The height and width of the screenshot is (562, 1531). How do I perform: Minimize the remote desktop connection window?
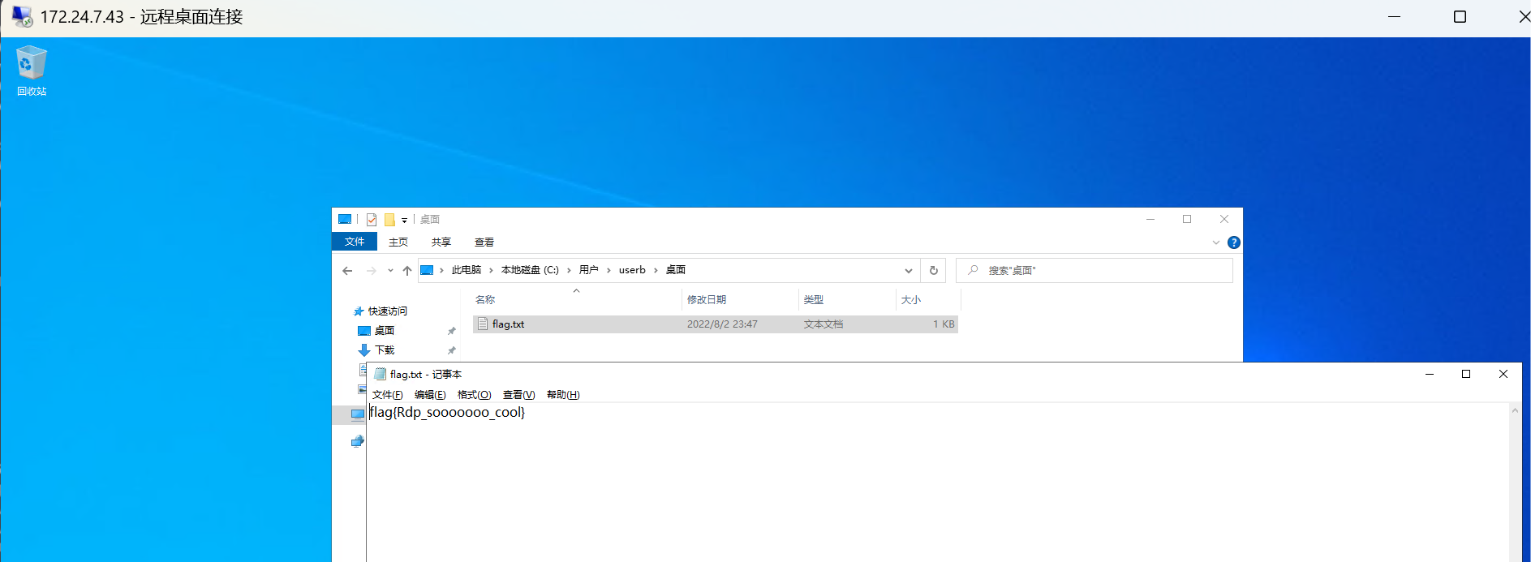[x=1395, y=16]
